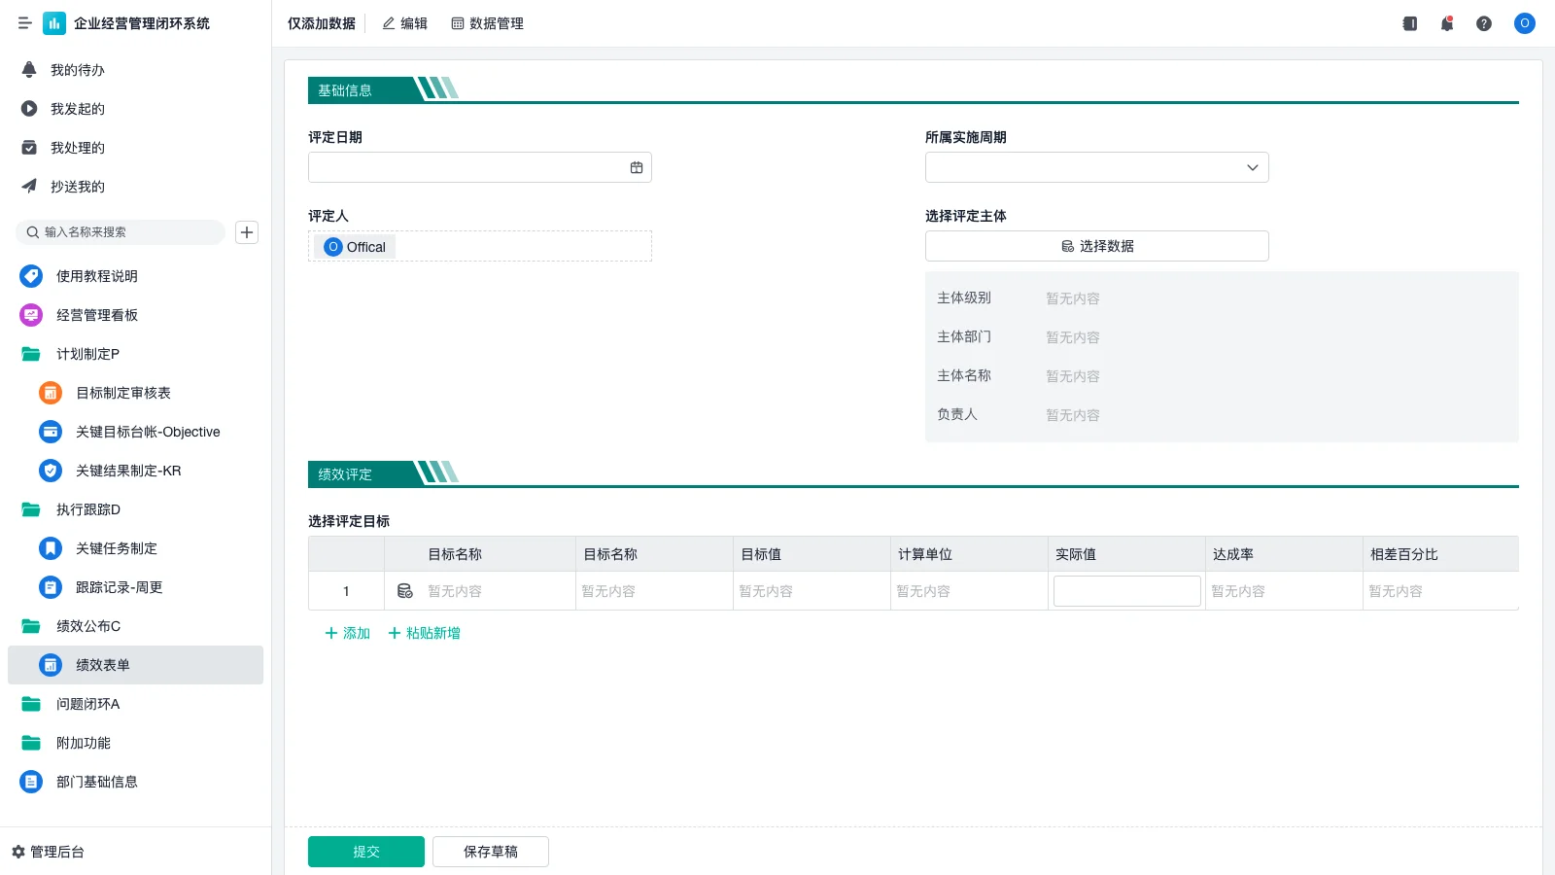Viewport: 1555px width, 875px height.
Task: Open the document icon in the top-right bar
Action: pos(1409,23)
